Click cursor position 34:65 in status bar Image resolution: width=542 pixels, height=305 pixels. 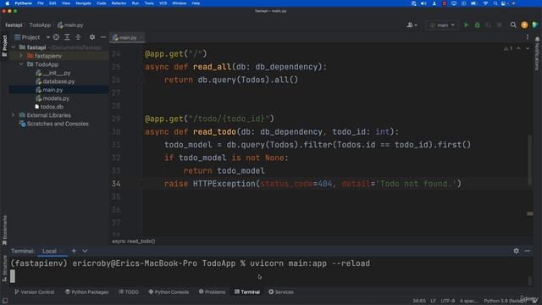[x=419, y=301]
